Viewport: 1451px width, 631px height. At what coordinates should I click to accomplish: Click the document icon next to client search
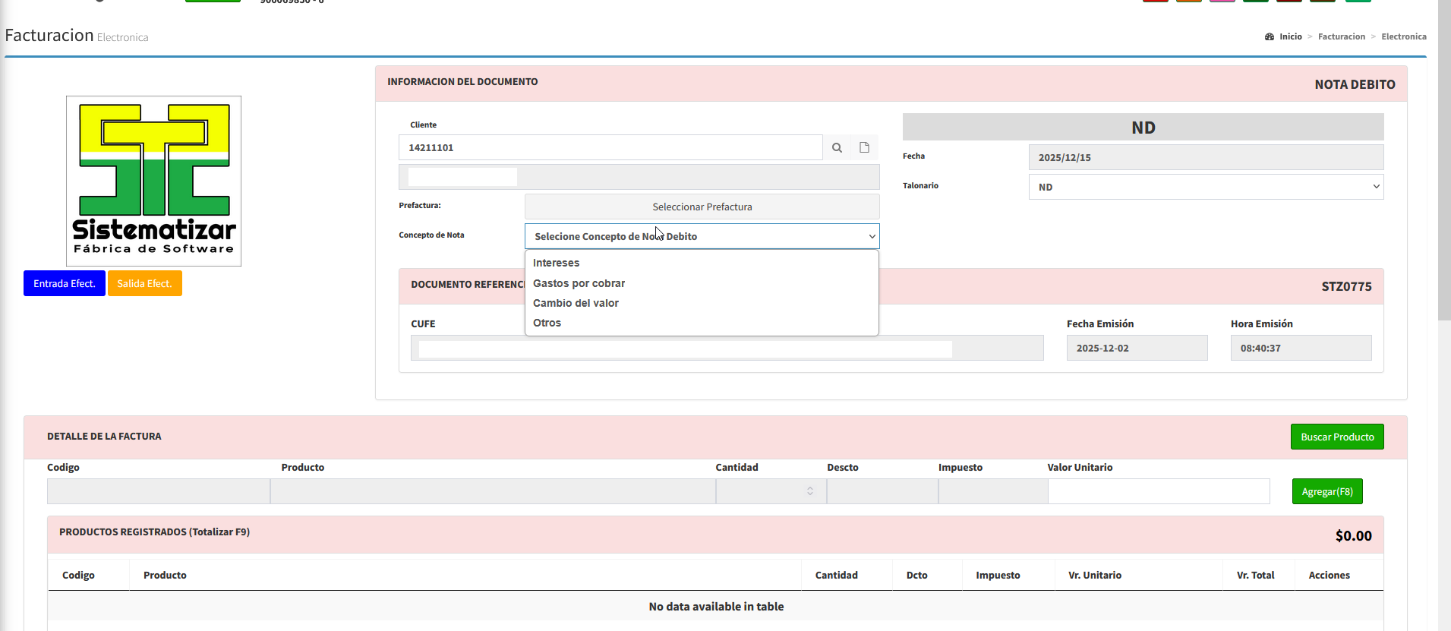(864, 148)
